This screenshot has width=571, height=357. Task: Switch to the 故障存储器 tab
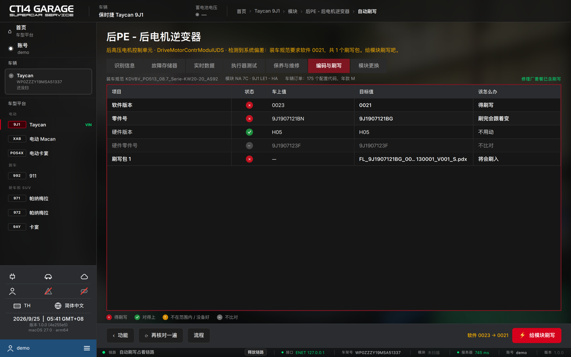[164, 66]
